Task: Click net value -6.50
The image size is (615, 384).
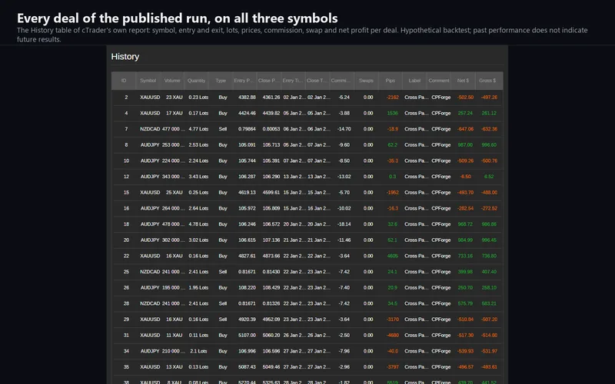Action: 466,177
